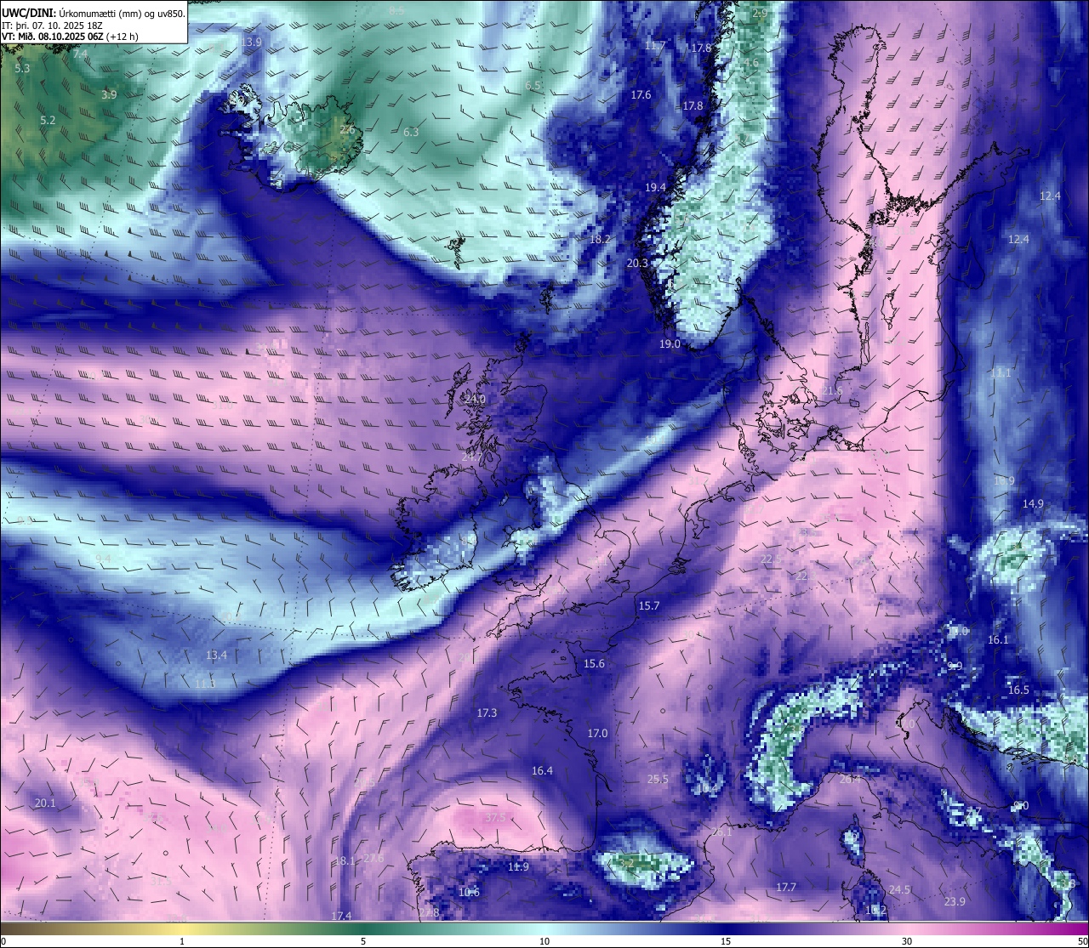Click the 16.2 value over Sardinia
The width and height of the screenshot is (1089, 948).
coord(875,911)
